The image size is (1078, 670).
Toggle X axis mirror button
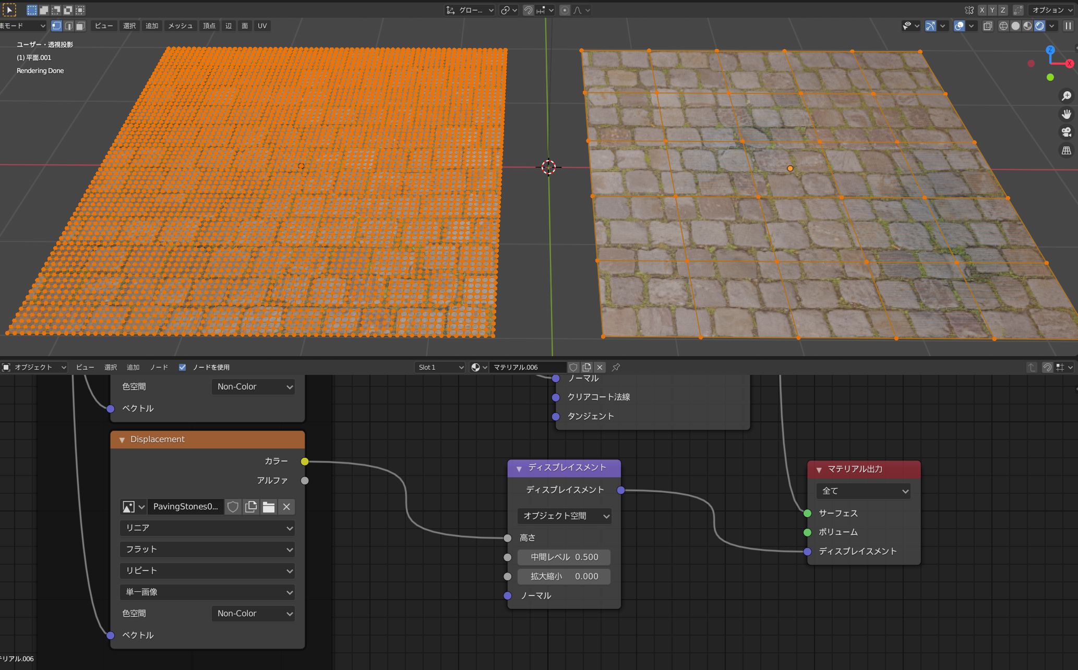[982, 10]
